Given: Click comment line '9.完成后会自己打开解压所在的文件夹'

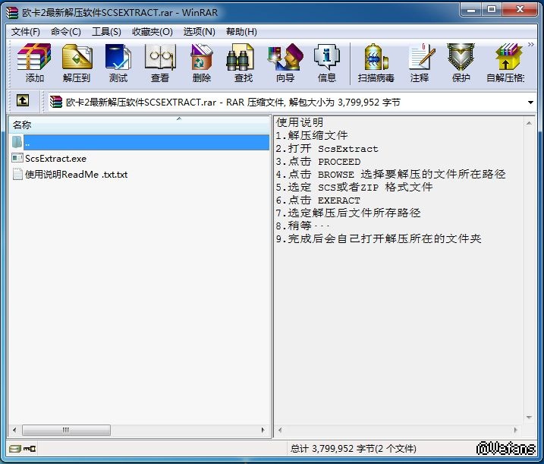Looking at the screenshot, I should (379, 239).
